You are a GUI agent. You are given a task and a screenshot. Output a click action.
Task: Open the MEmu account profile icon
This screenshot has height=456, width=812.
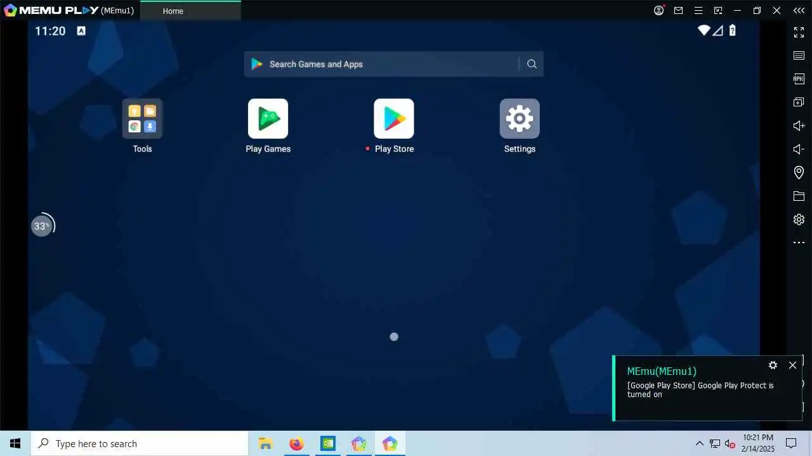click(x=659, y=10)
